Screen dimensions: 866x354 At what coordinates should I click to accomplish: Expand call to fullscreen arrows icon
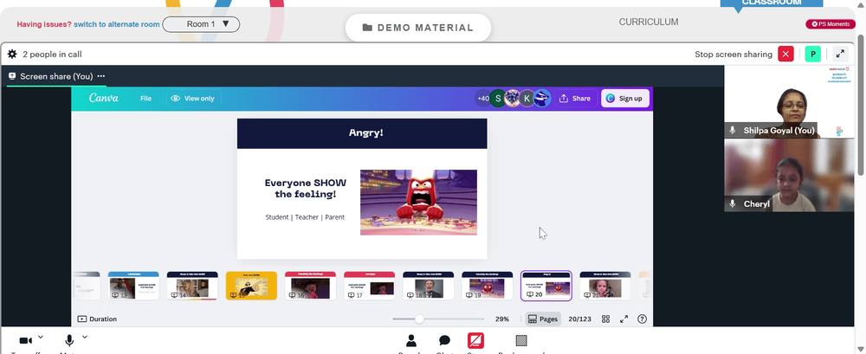tap(840, 55)
